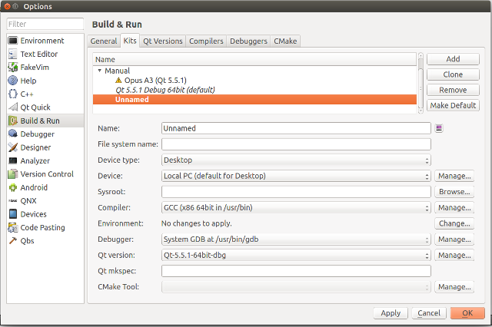
Task: Open the Device type dropdown
Action: coord(296,160)
